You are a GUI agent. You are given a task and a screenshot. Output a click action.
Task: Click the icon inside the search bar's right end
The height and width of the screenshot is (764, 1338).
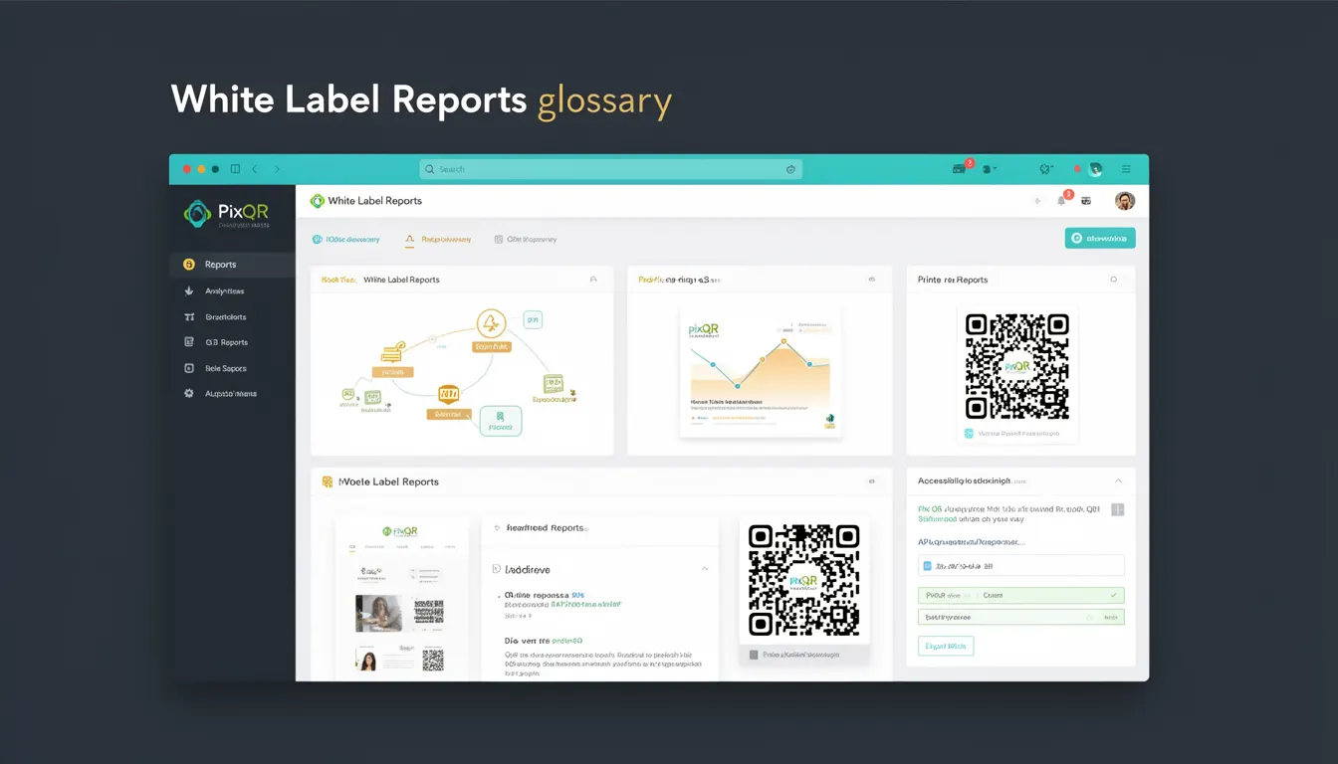790,169
